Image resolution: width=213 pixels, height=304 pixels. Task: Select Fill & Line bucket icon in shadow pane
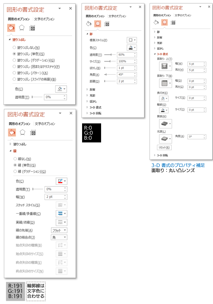point(89,24)
